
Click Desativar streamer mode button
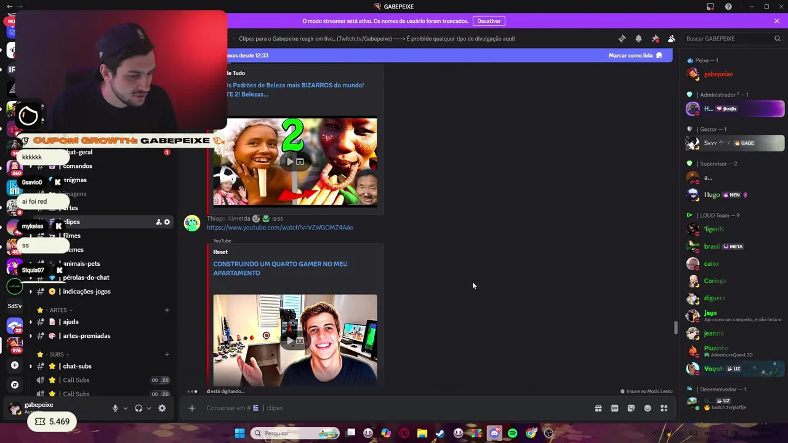(x=489, y=21)
